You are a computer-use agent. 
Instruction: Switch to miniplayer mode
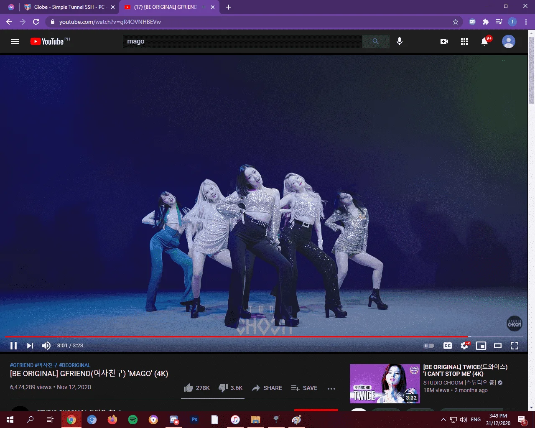481,346
